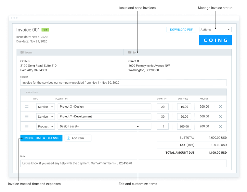
Task: Open type dropdown for Project Y - Development
Action: point(45,116)
